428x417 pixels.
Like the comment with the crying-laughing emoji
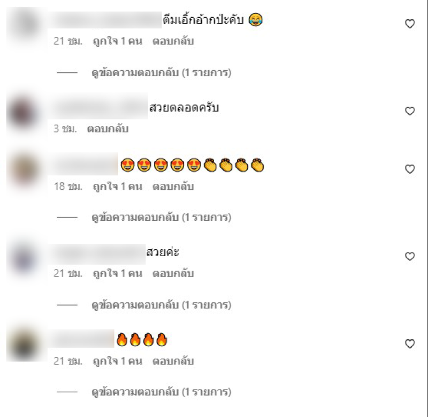coord(410,24)
